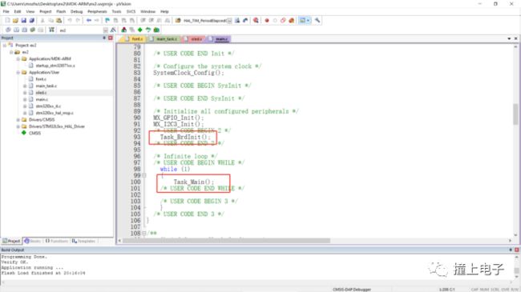Close the Build Output panel

tap(517, 250)
